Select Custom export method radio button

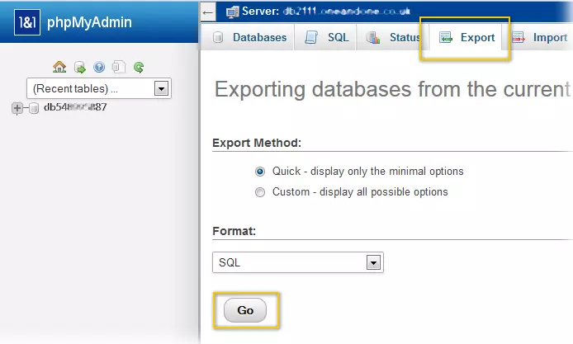260,192
